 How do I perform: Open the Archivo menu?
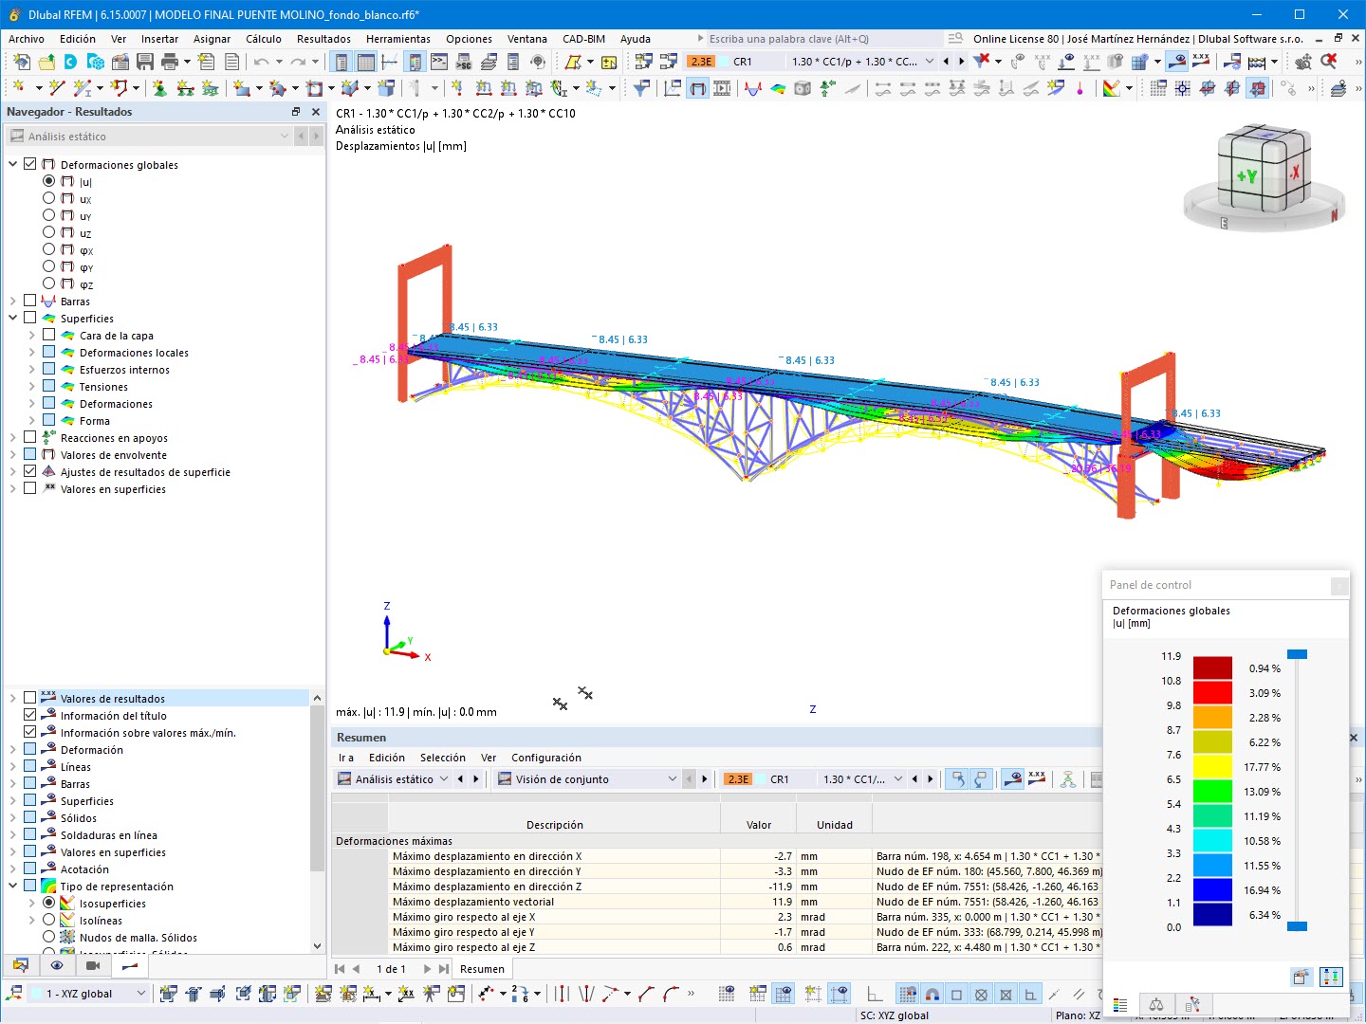pyautogui.click(x=27, y=39)
